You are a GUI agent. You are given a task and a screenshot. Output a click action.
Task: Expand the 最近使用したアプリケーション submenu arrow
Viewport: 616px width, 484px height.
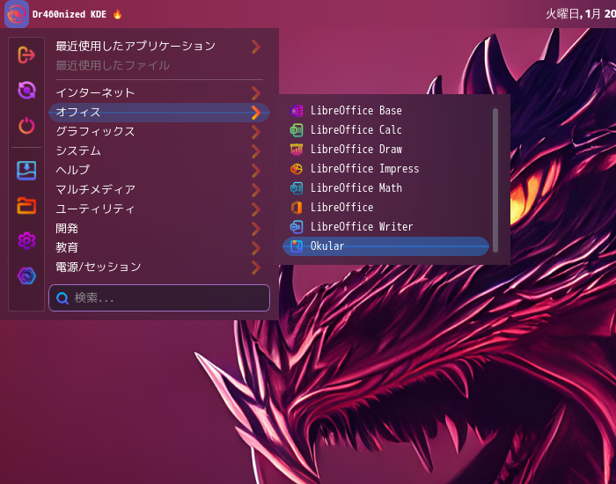[256, 47]
